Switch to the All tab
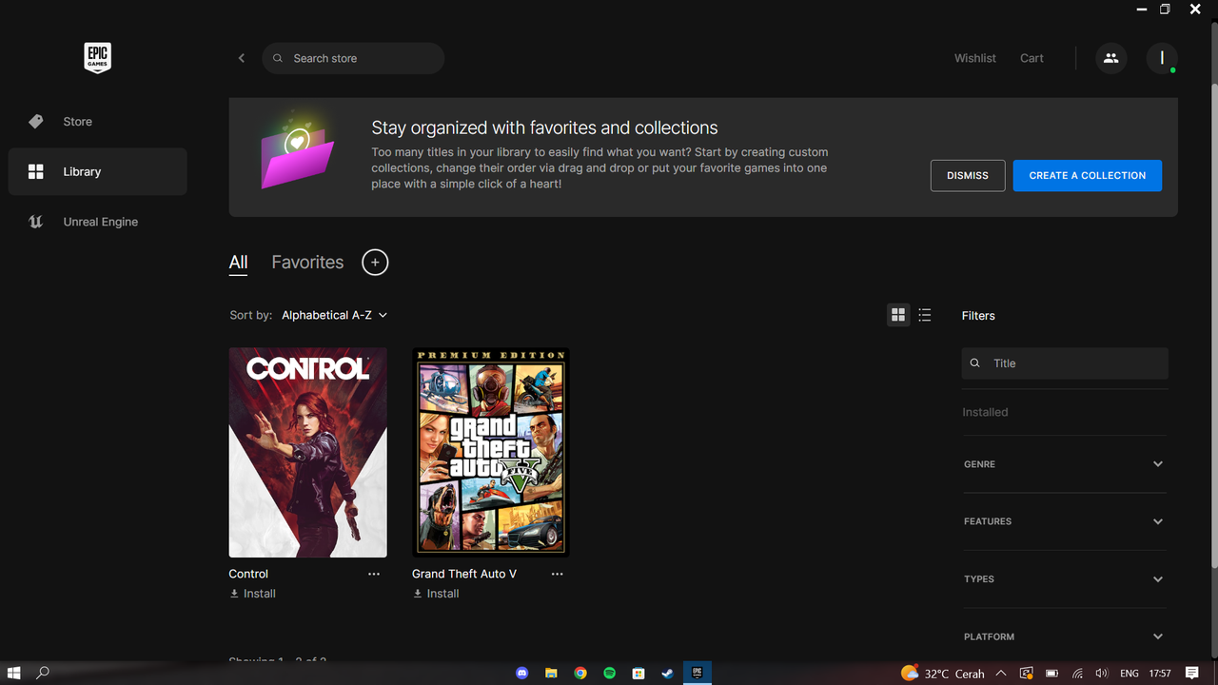 pyautogui.click(x=238, y=263)
